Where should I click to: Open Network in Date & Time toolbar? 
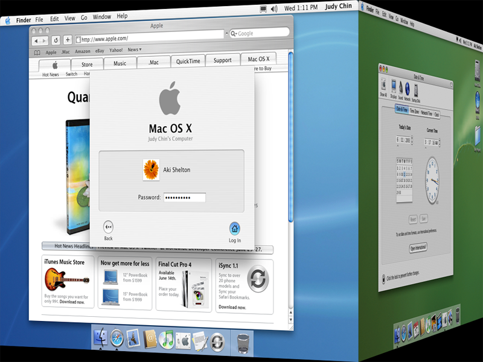tap(407, 92)
